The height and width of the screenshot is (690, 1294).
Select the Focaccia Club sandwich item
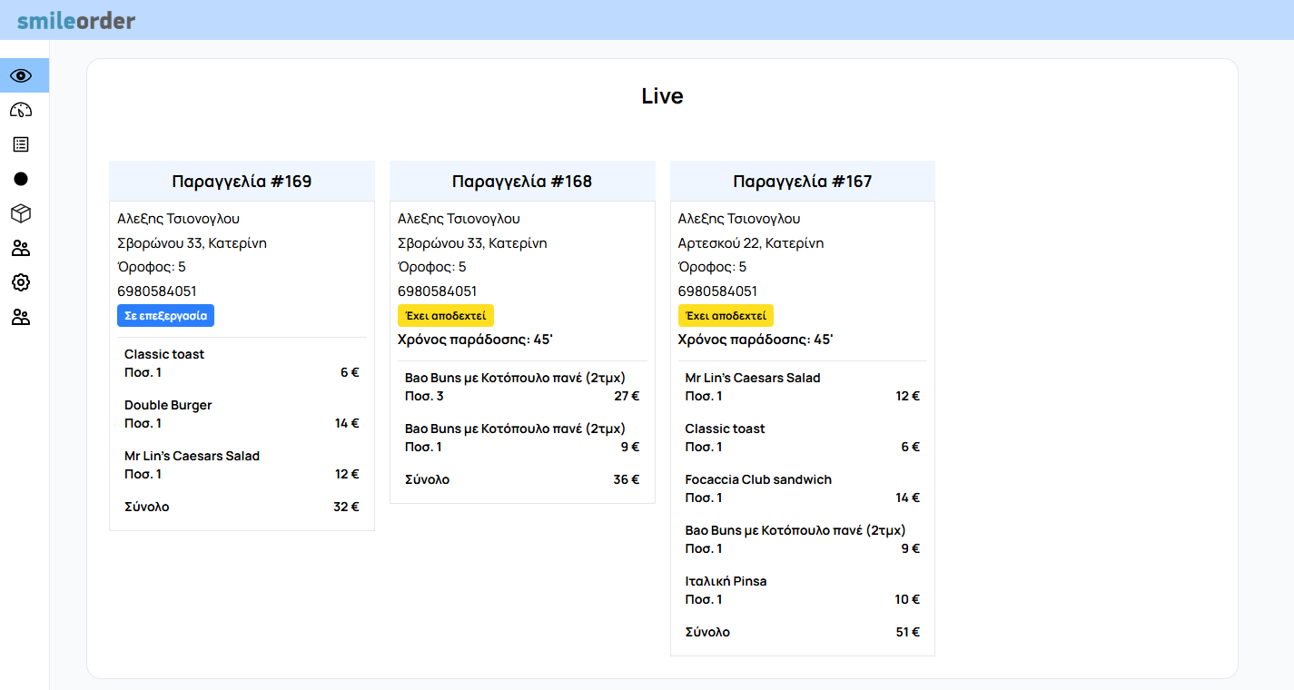click(x=757, y=479)
